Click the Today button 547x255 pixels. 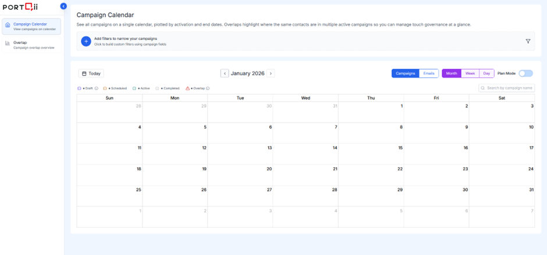coord(91,74)
